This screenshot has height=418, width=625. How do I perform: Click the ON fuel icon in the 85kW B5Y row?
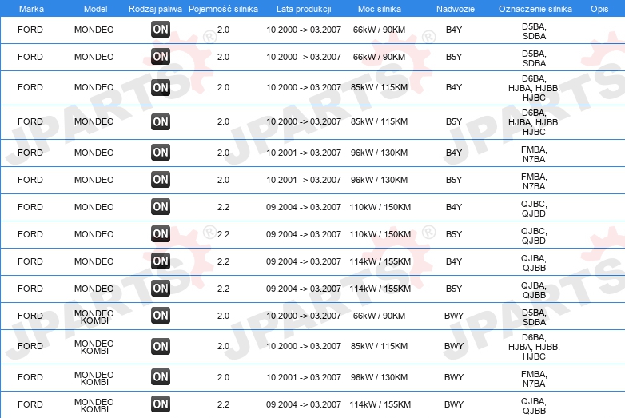pos(161,122)
